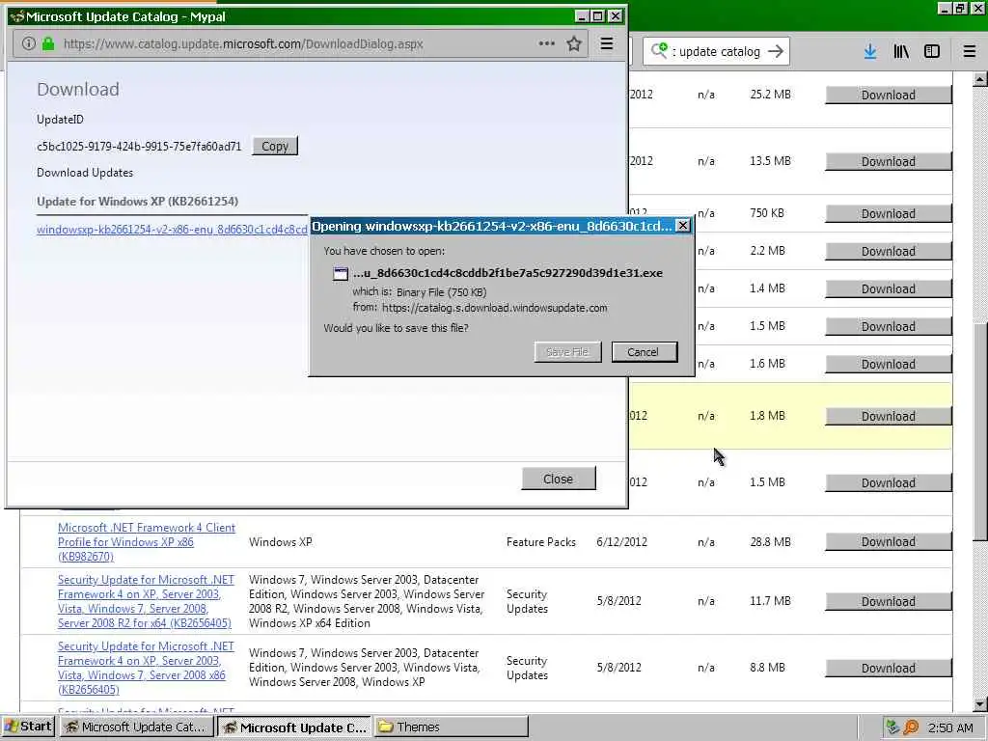Download the 25.2 MB update
Image resolution: width=988 pixels, height=741 pixels.
coord(888,96)
